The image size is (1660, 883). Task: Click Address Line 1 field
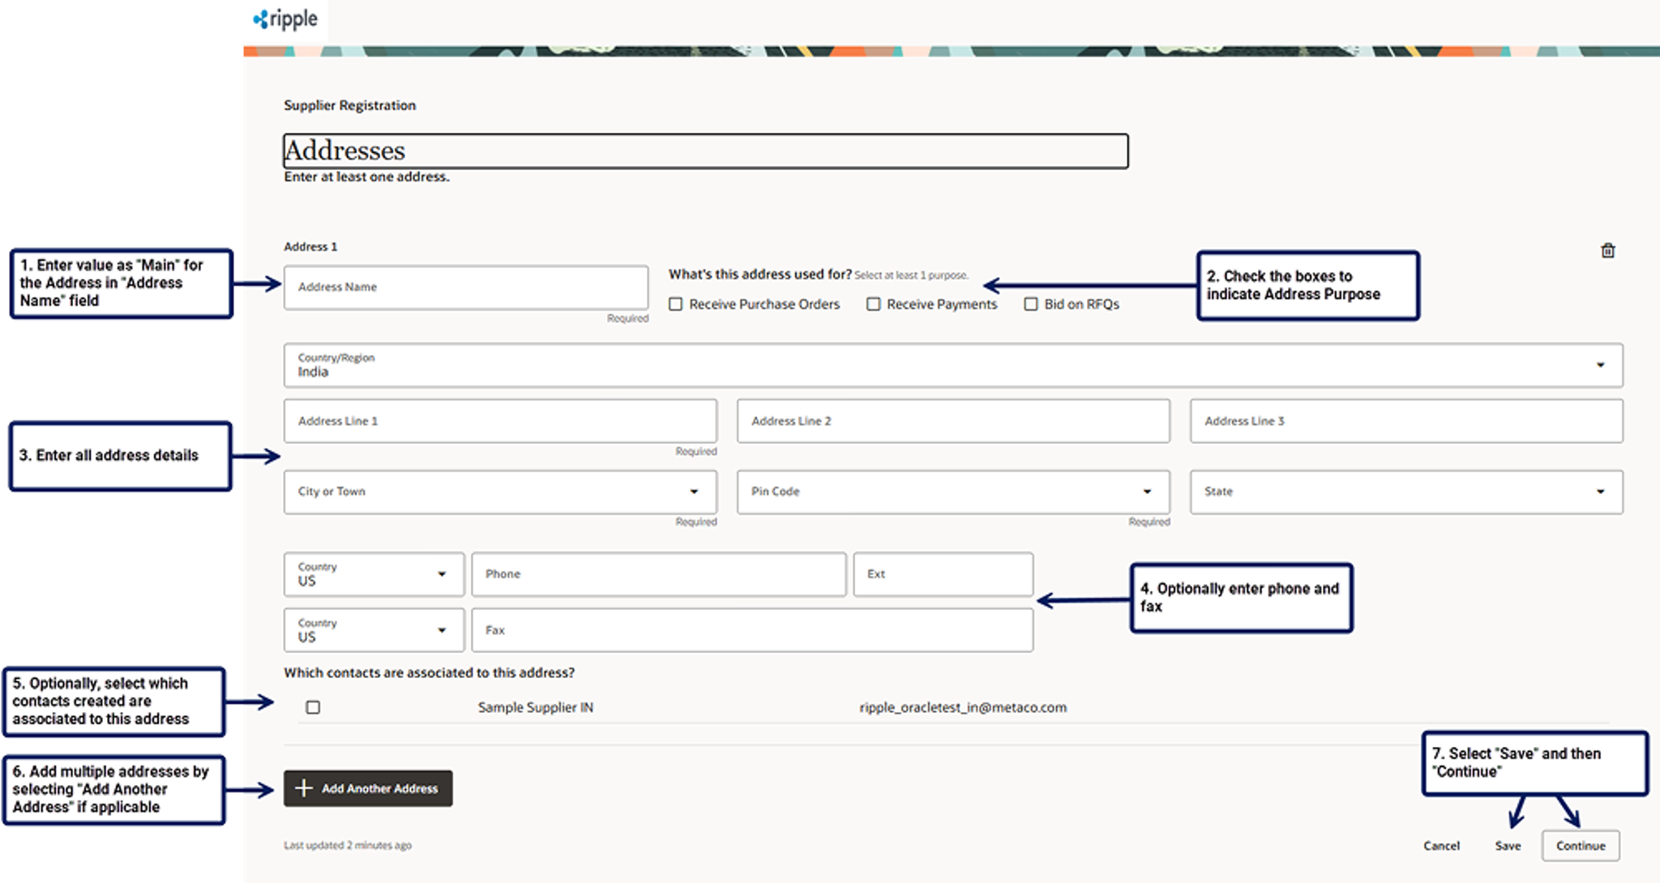tap(500, 421)
